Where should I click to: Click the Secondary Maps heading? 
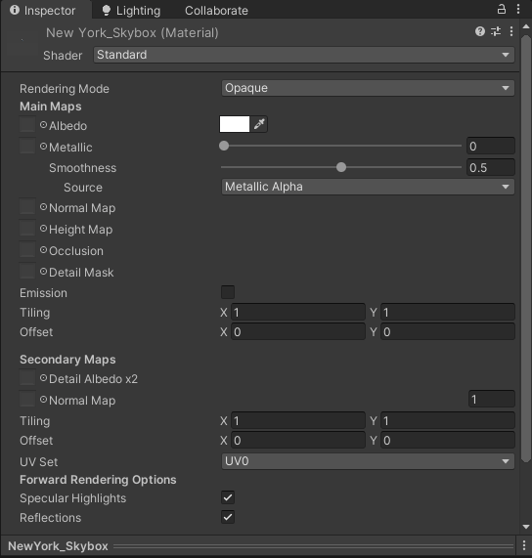(x=67, y=359)
